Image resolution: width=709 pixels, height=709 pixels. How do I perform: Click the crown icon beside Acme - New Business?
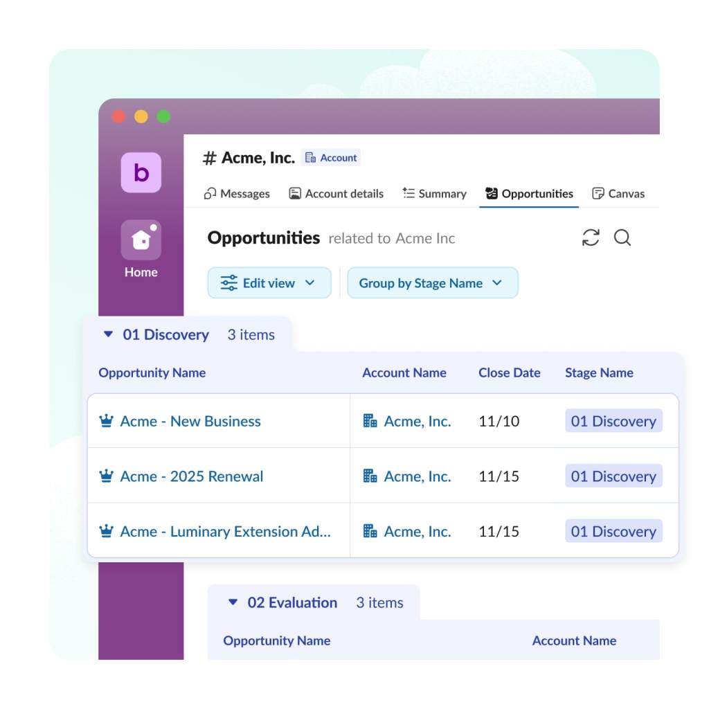click(x=106, y=420)
